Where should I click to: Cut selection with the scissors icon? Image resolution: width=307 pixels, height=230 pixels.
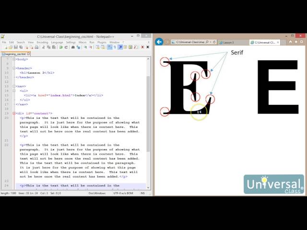[43, 47]
